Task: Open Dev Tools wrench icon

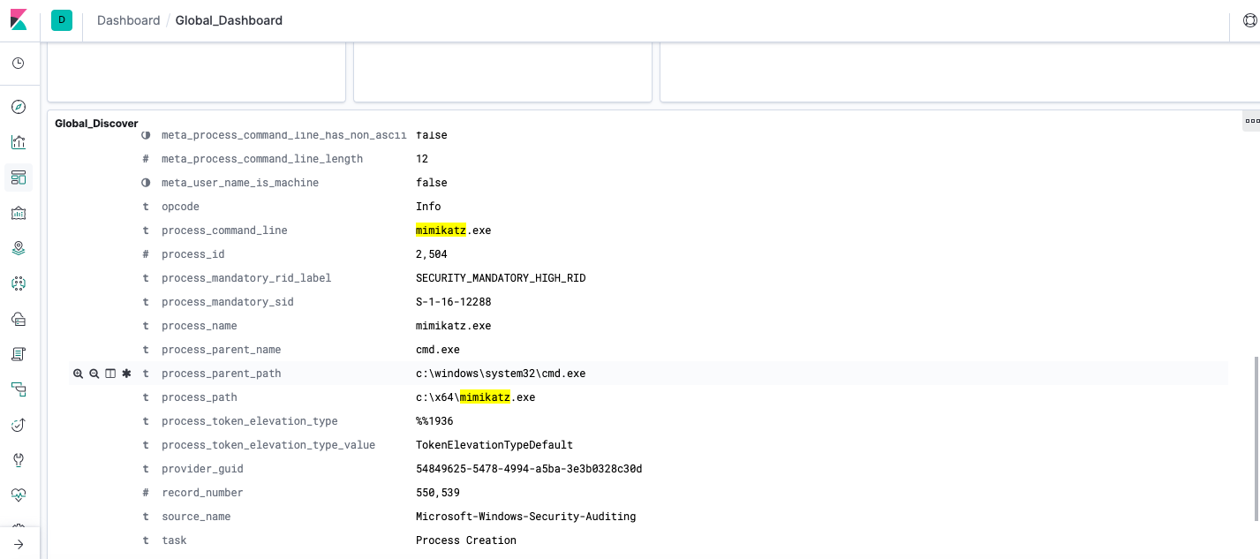Action: (x=19, y=460)
